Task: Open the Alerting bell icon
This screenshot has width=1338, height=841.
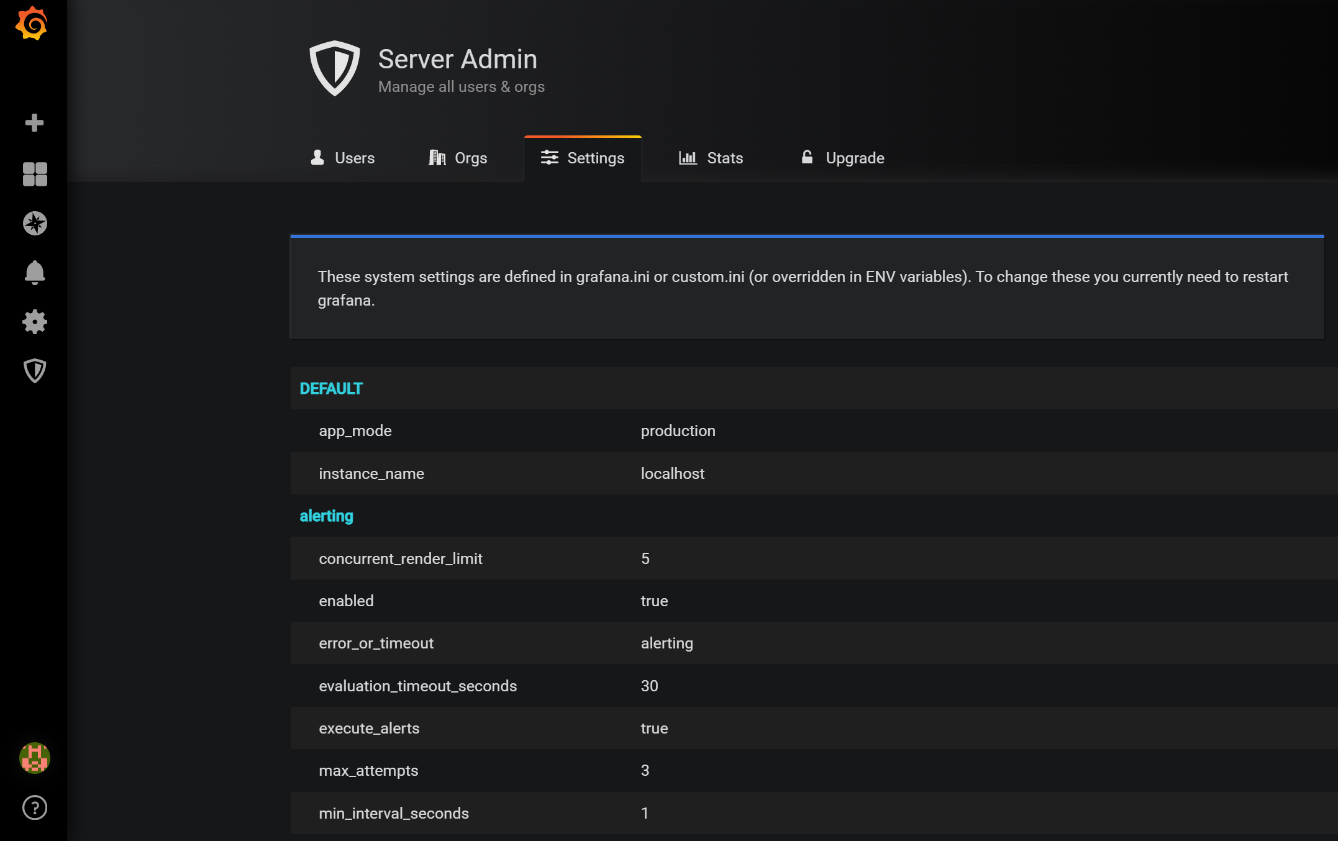Action: (35, 272)
